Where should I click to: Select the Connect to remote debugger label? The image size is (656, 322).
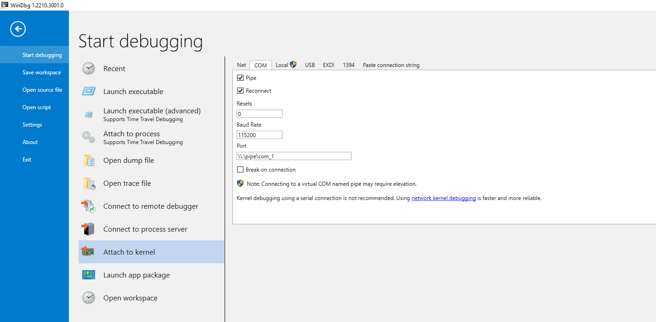[x=151, y=206]
